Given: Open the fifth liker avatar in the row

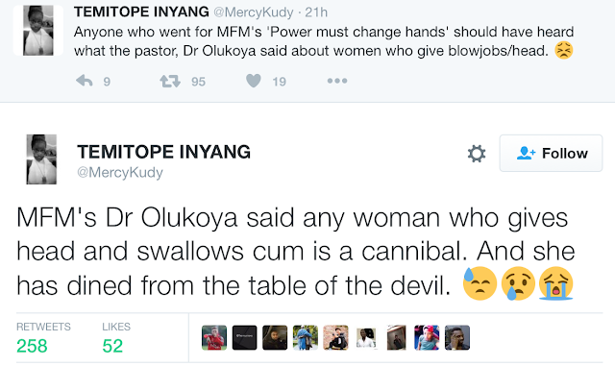Looking at the screenshot, I should click(335, 337).
